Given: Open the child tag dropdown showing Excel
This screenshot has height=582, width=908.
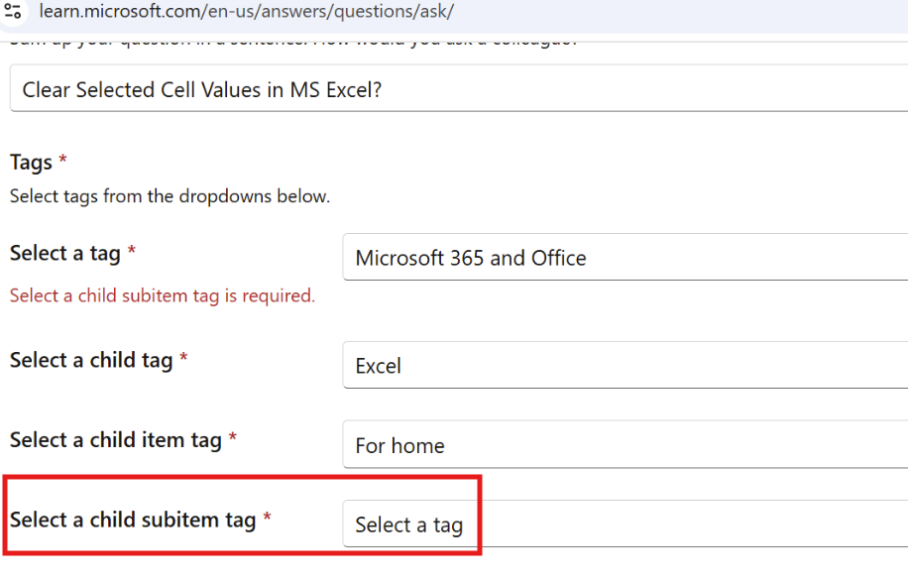Looking at the screenshot, I should click(625, 365).
